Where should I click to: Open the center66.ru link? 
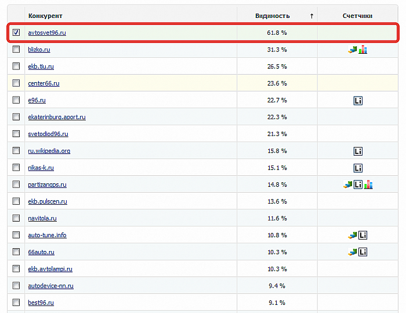click(43, 83)
